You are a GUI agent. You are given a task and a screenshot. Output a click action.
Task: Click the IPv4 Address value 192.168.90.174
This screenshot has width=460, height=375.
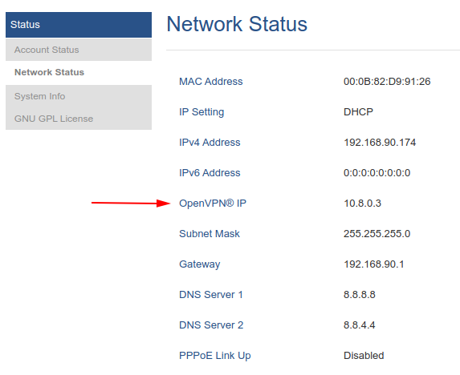point(380,143)
